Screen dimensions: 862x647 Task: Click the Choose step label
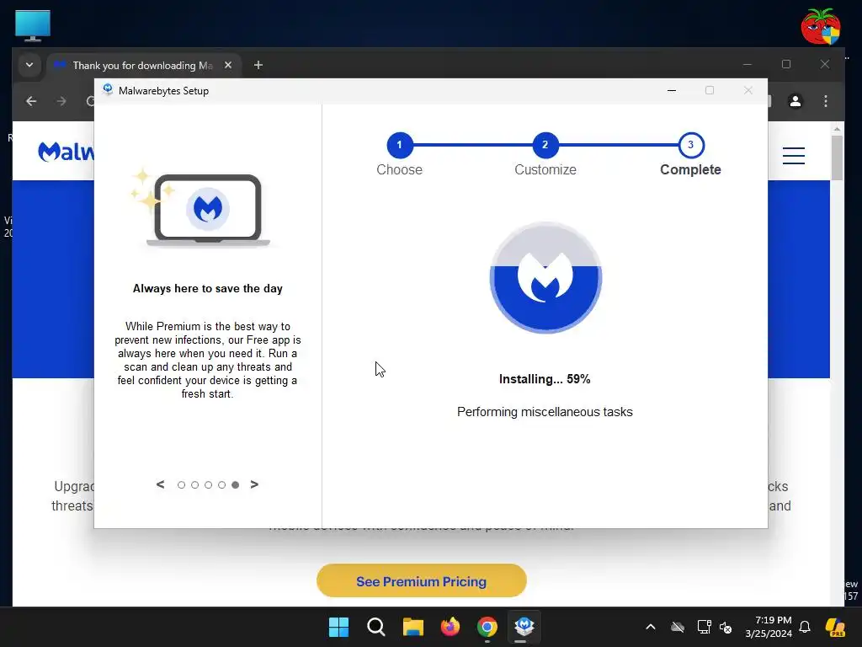pos(399,169)
